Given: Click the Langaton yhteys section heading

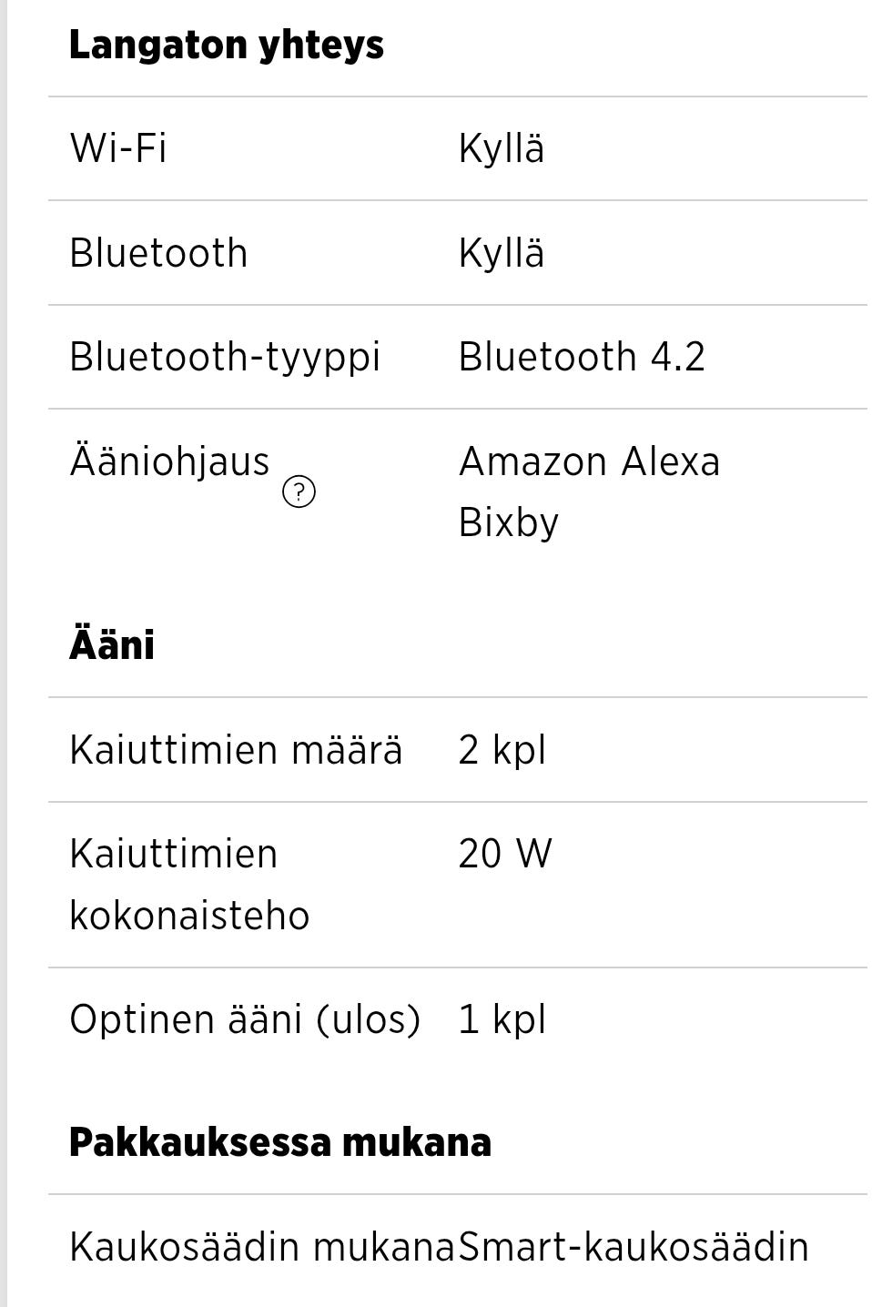Looking at the screenshot, I should tap(226, 46).
